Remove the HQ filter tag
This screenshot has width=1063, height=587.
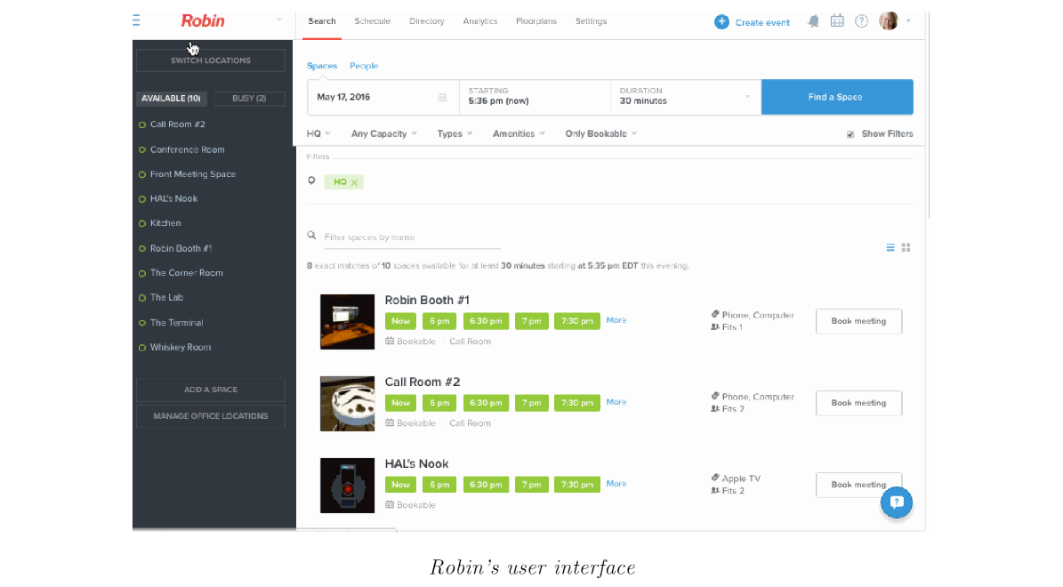click(354, 182)
